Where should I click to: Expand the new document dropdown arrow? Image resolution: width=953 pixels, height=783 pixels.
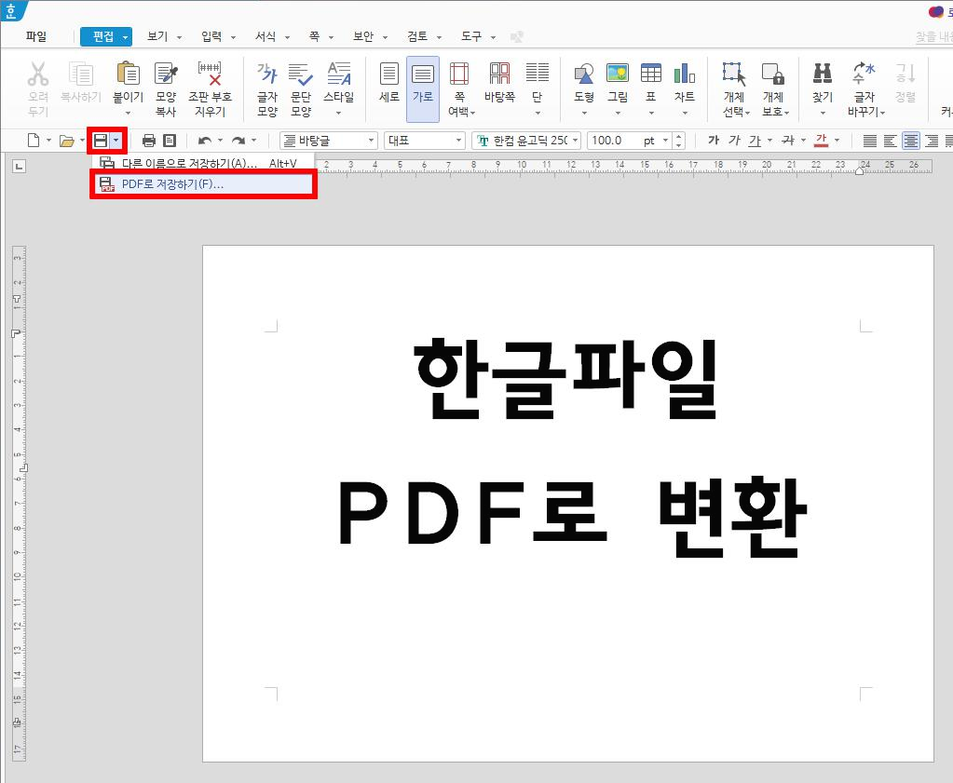pos(48,141)
